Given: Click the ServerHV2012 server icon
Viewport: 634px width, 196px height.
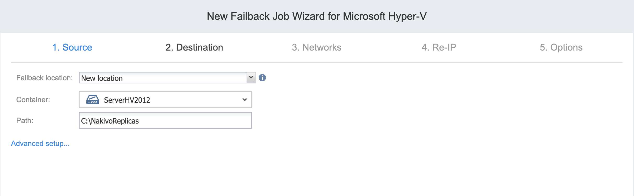Looking at the screenshot, I should tap(93, 100).
